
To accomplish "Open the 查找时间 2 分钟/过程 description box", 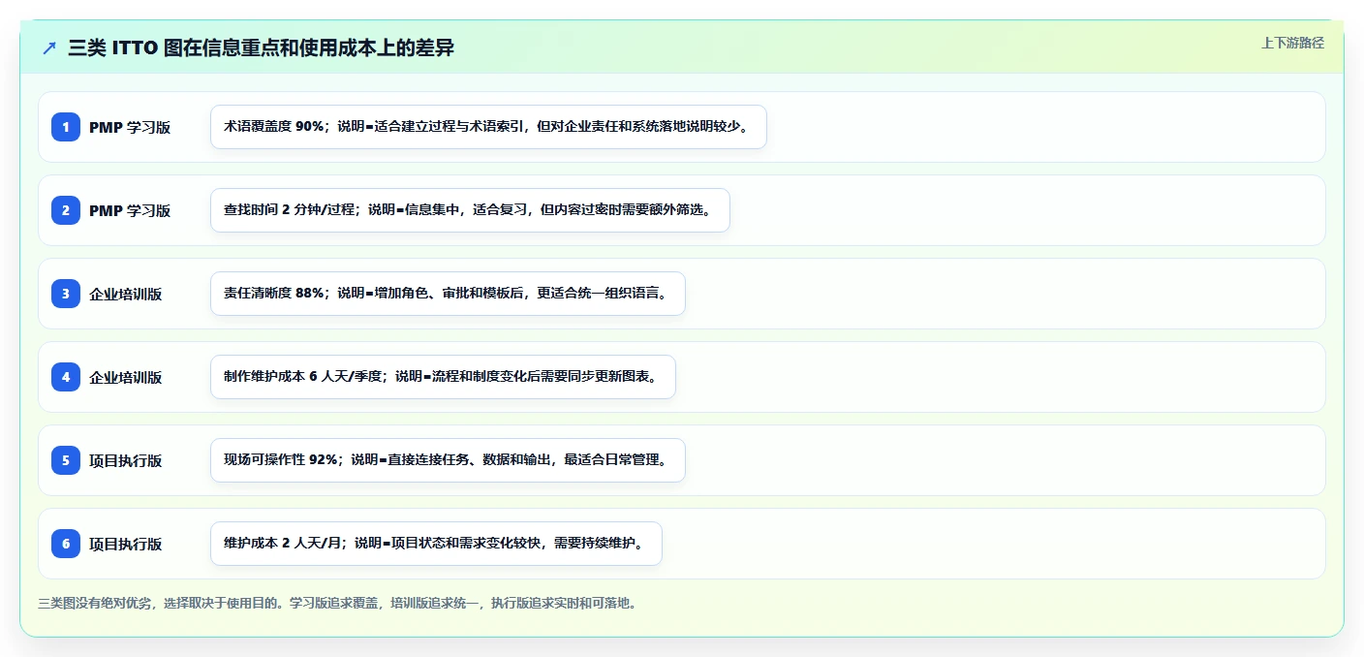I will 470,210.
